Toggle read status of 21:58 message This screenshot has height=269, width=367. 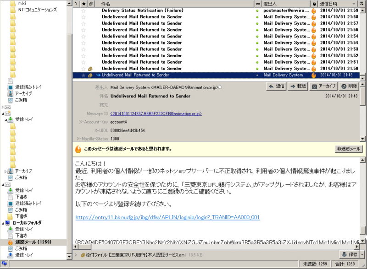[x=257, y=17]
